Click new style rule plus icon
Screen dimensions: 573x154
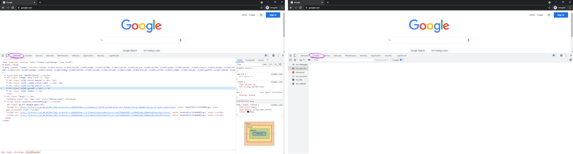pos(276,64)
